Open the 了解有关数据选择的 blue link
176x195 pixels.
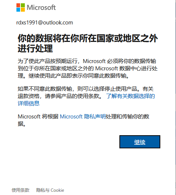[130, 96]
